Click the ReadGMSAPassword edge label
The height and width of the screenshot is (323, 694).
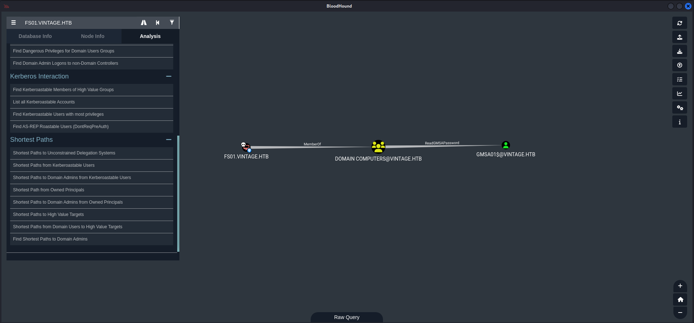(442, 143)
